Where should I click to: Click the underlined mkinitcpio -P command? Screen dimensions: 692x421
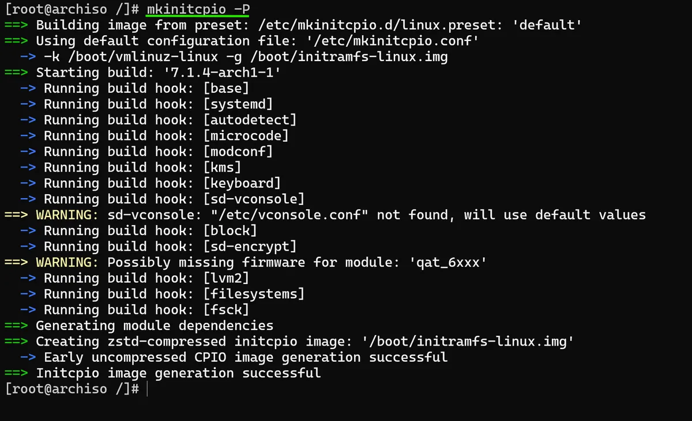coord(198,9)
